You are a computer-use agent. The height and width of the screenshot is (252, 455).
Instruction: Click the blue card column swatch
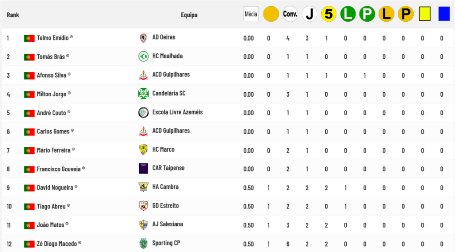tap(444, 14)
